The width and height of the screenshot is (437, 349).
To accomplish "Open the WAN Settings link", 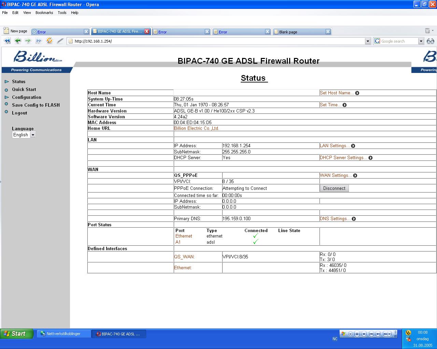I will point(336,176).
